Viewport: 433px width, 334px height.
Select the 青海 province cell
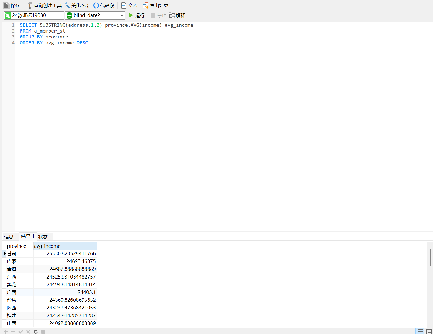[20, 269]
